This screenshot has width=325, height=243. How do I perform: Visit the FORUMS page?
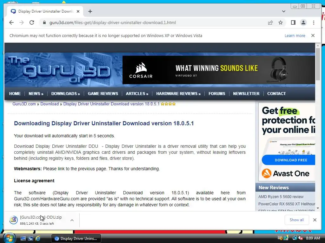coord(217,94)
